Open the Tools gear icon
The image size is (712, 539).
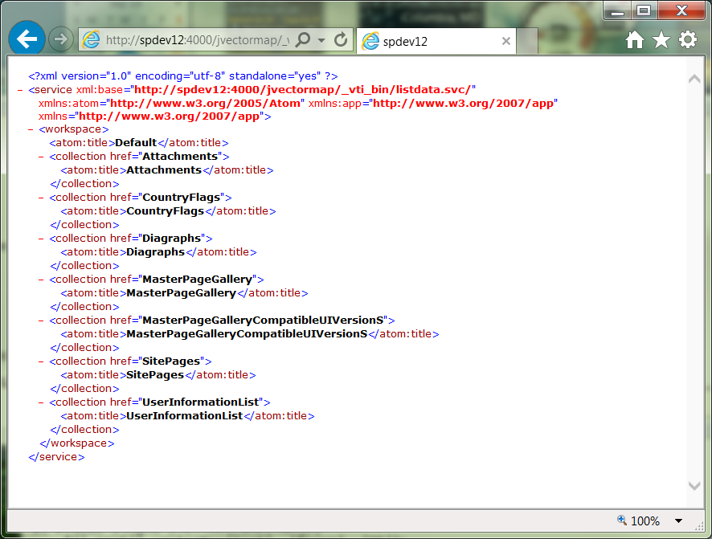(687, 38)
